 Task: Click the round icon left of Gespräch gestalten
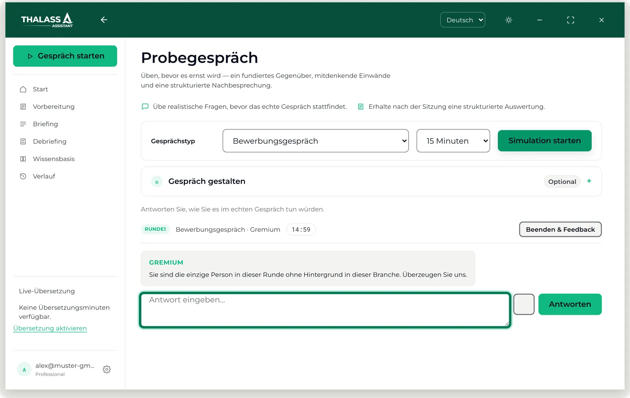157,182
